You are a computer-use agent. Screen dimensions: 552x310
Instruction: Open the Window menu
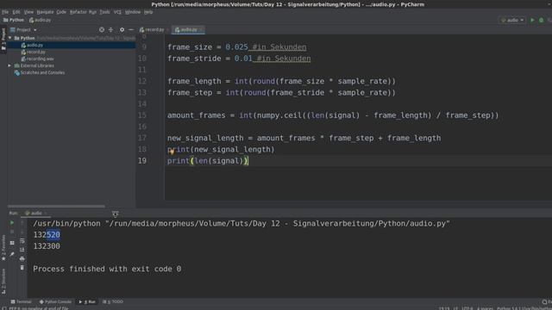coord(132,12)
